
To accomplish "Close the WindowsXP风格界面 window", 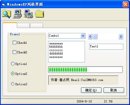I will click(125, 4).
